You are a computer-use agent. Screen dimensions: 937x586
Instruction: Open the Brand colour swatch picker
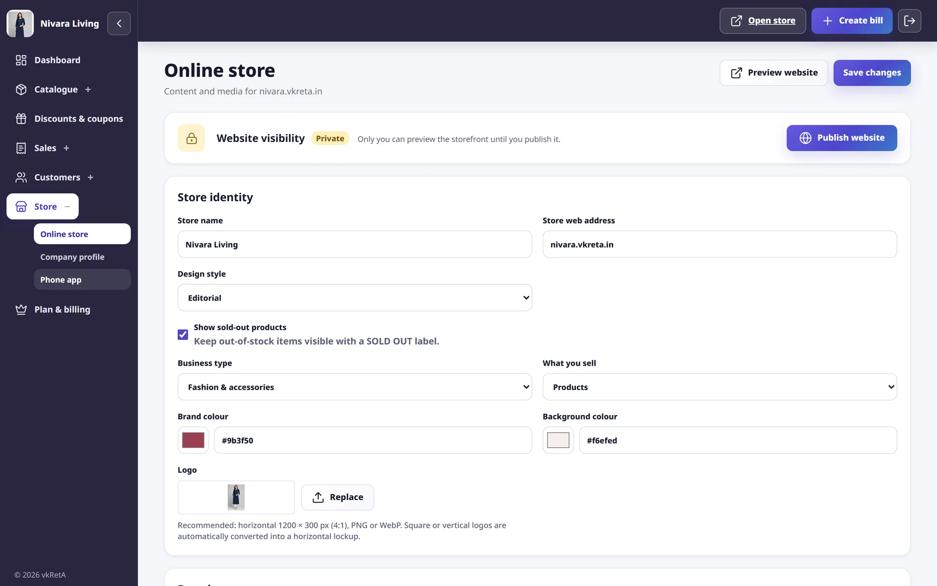pos(193,440)
